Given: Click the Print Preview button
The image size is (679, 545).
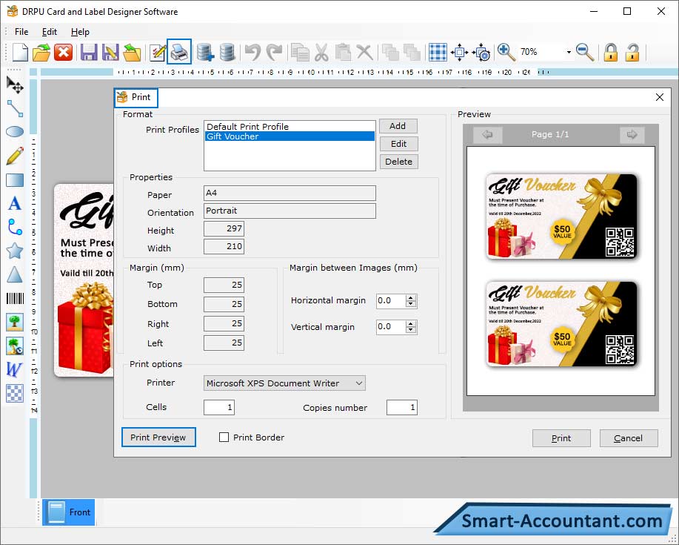Looking at the screenshot, I should pos(158,437).
